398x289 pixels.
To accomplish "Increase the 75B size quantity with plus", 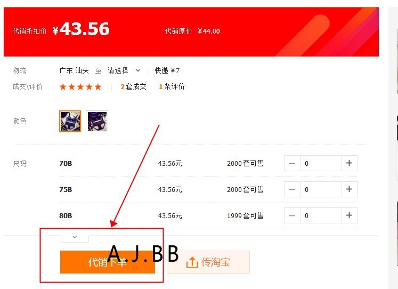I will tap(350, 189).
